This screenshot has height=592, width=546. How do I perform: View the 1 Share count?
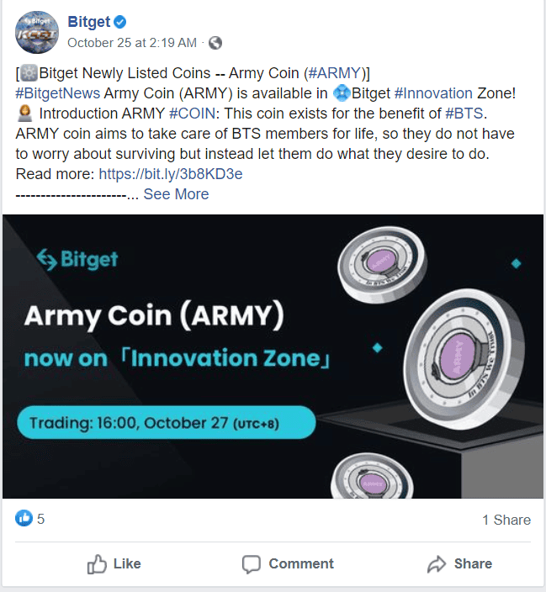click(506, 520)
